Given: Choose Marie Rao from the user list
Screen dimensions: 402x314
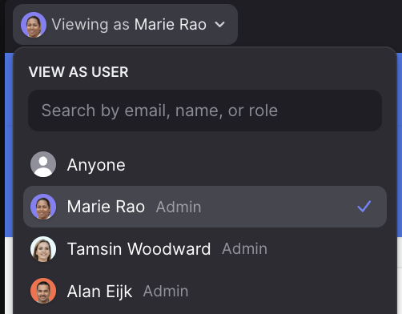Looking at the screenshot, I should pyautogui.click(x=205, y=207).
